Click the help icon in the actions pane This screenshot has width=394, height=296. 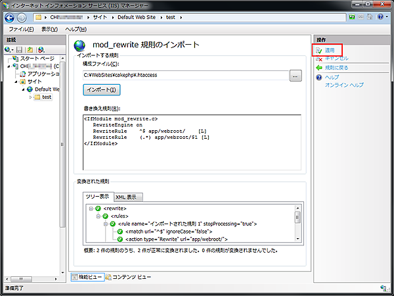coord(319,77)
